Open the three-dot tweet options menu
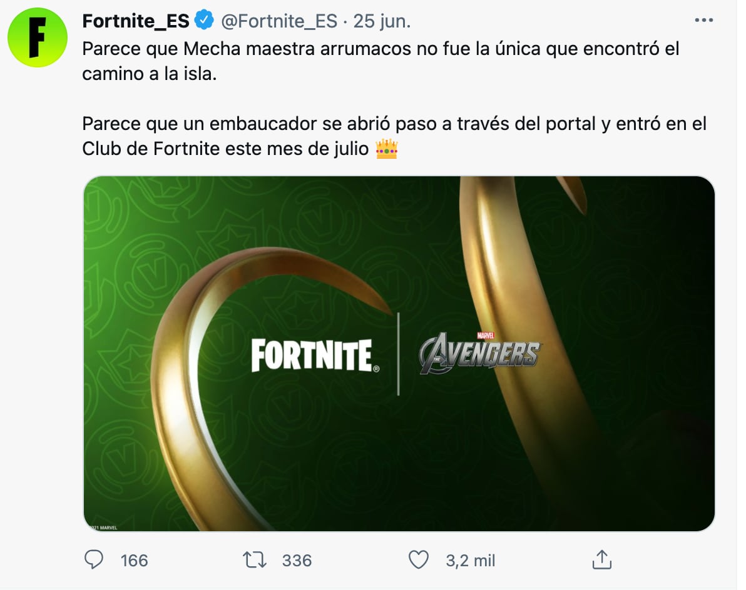 (704, 19)
